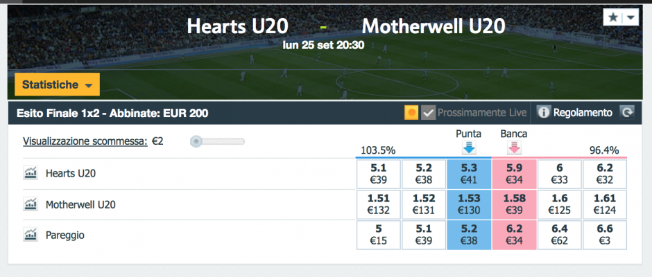Open the dropdown arrow beside the star
The height and width of the screenshot is (277, 652).
630,17
